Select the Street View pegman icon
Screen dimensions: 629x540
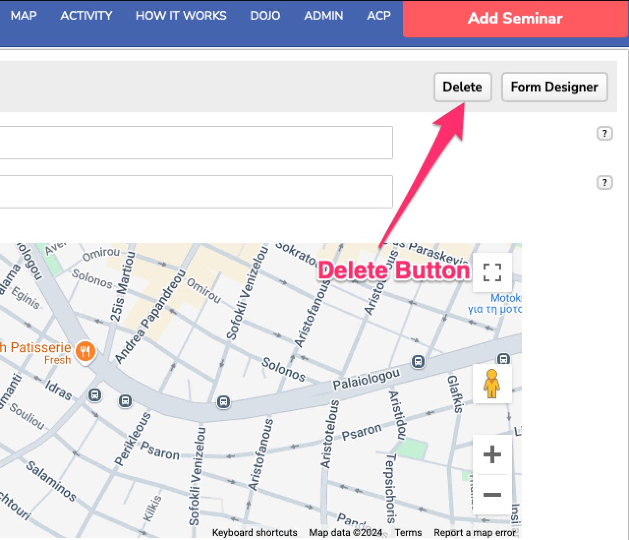492,384
